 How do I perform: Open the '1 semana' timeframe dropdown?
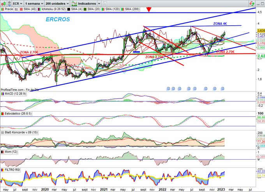click(34, 4)
